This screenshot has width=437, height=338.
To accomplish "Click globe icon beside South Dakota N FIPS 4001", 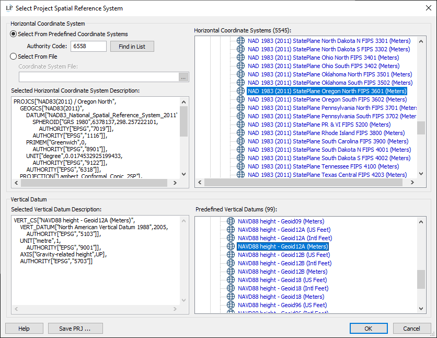I will click(240, 150).
